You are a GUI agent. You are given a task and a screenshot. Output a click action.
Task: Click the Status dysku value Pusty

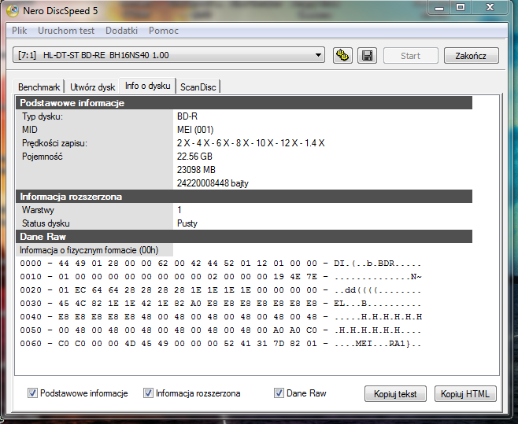[187, 223]
